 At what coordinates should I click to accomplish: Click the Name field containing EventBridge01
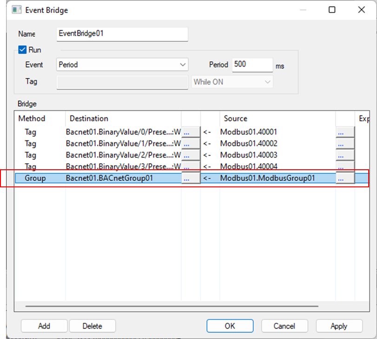pos(122,34)
